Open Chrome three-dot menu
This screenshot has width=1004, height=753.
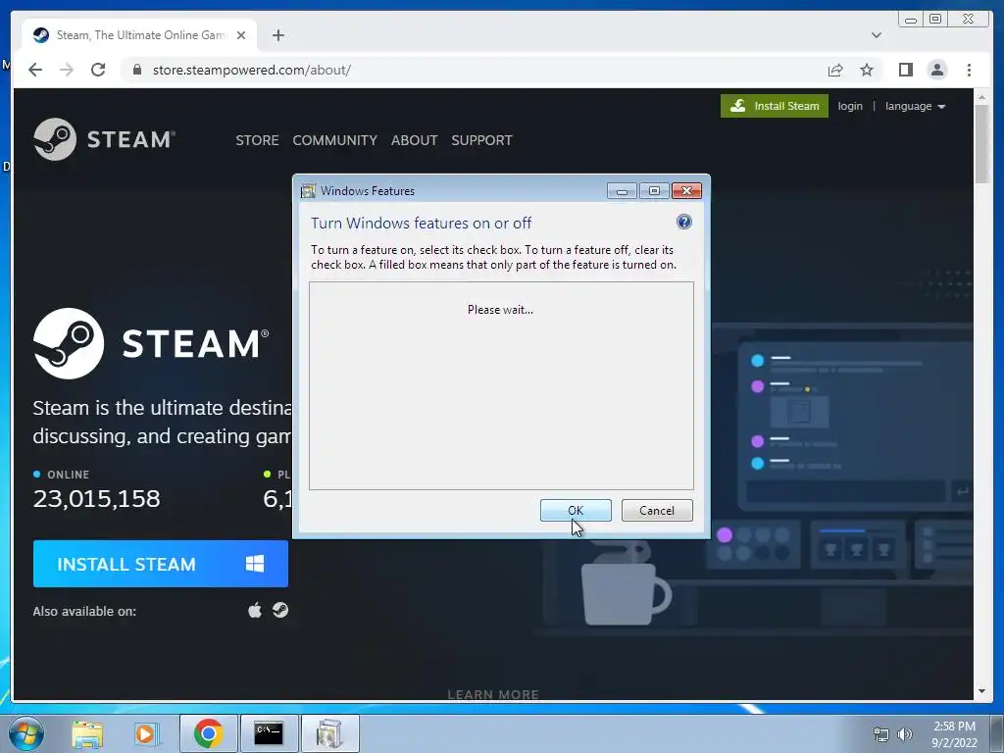(x=969, y=70)
